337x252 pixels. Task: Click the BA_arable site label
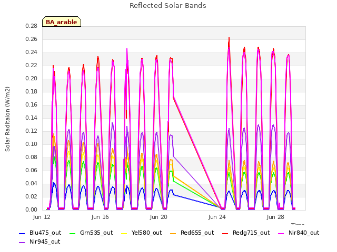(62, 22)
